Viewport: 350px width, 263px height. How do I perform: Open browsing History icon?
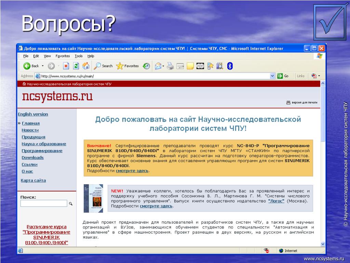146,66
